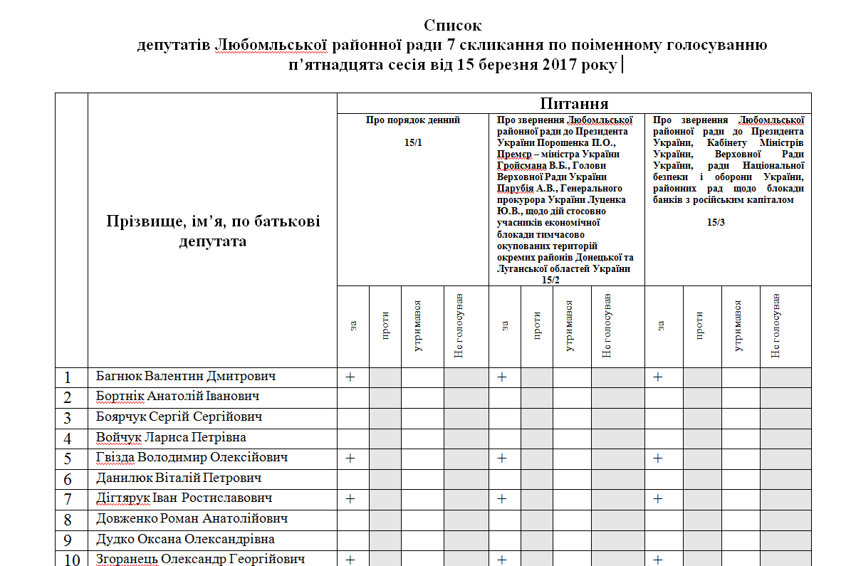Click deputy name "Бортнік Анатолій Іванович"
The height and width of the screenshot is (566, 846).
pos(177,396)
